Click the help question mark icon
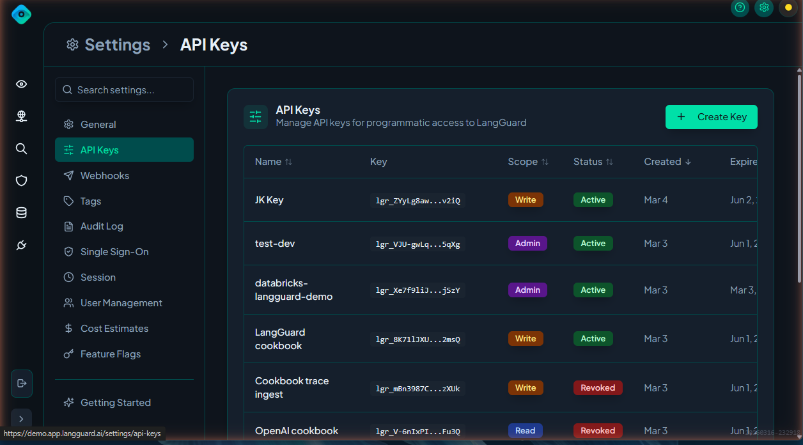 (740, 8)
